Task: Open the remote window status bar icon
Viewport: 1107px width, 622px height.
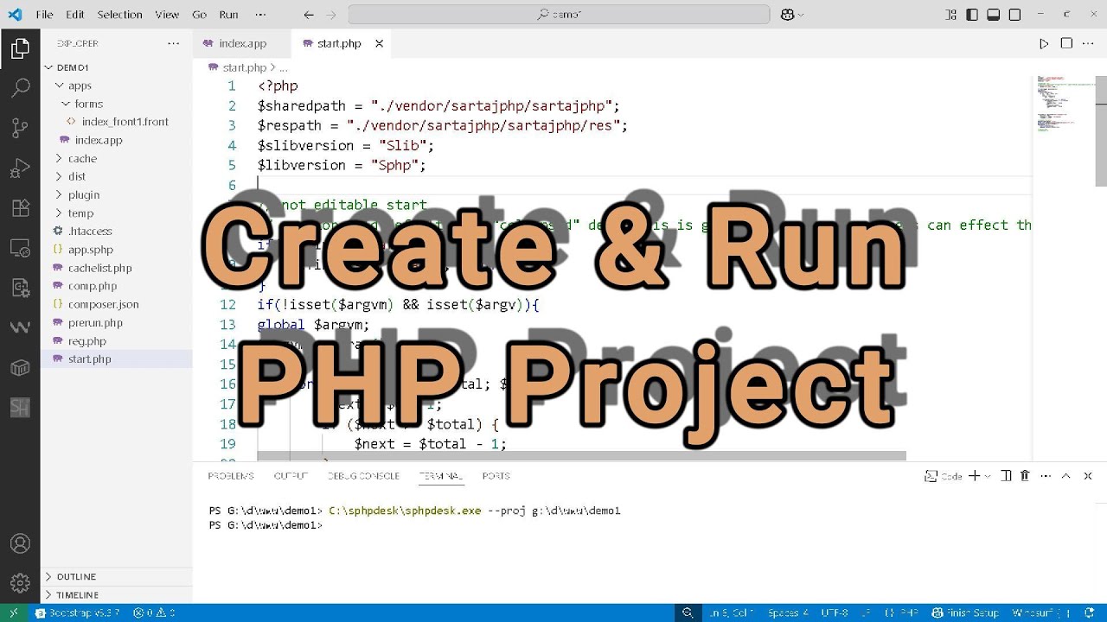Action: point(13,612)
